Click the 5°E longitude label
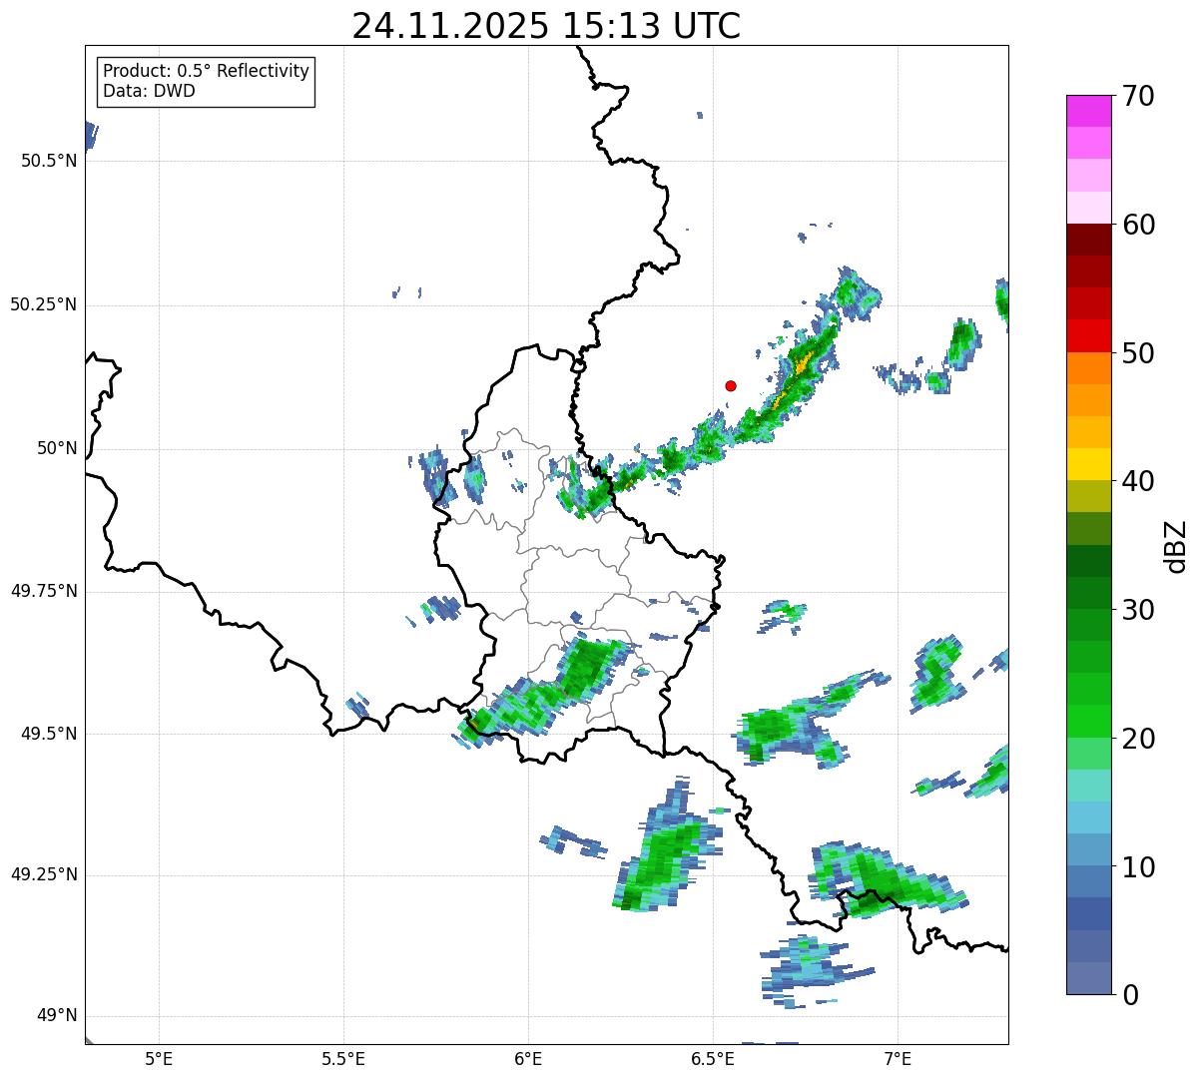The width and height of the screenshot is (1200, 1079). (159, 1058)
